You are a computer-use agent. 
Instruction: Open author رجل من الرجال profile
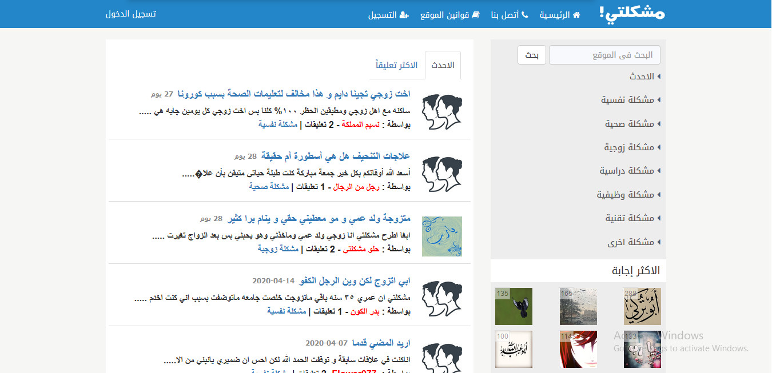(x=356, y=186)
